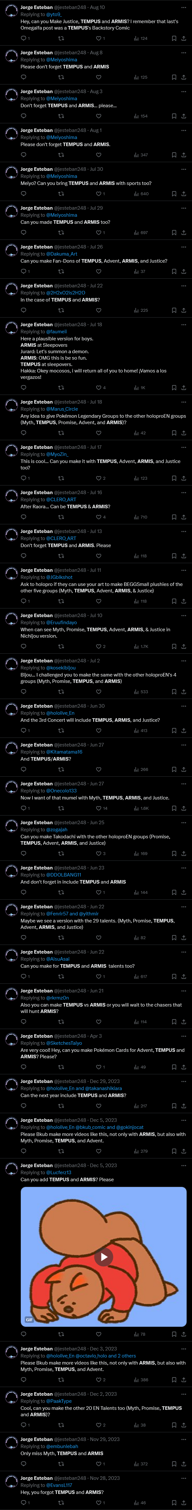Open the @CLERO_ART link in Jul 13 tweet
The image size is (192, 1510).
(61, 538)
